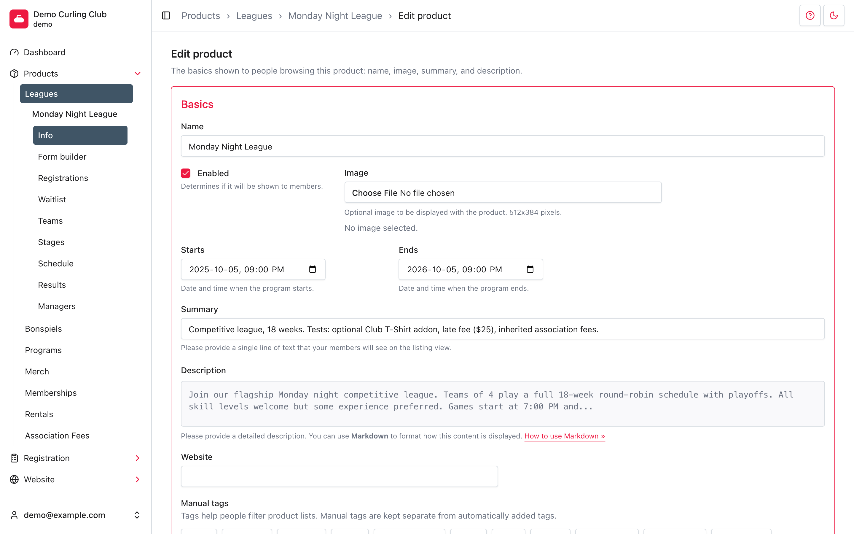The image size is (854, 534).
Task: Click Monday Night League breadcrumb link
Action: [x=335, y=15]
